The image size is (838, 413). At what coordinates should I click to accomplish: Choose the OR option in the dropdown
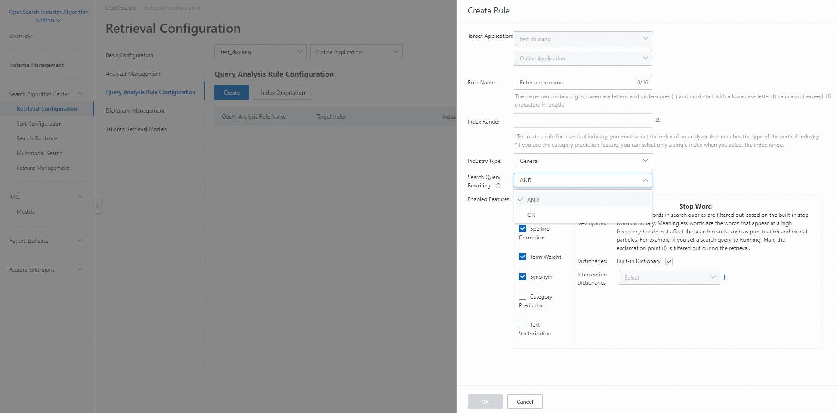coord(531,215)
